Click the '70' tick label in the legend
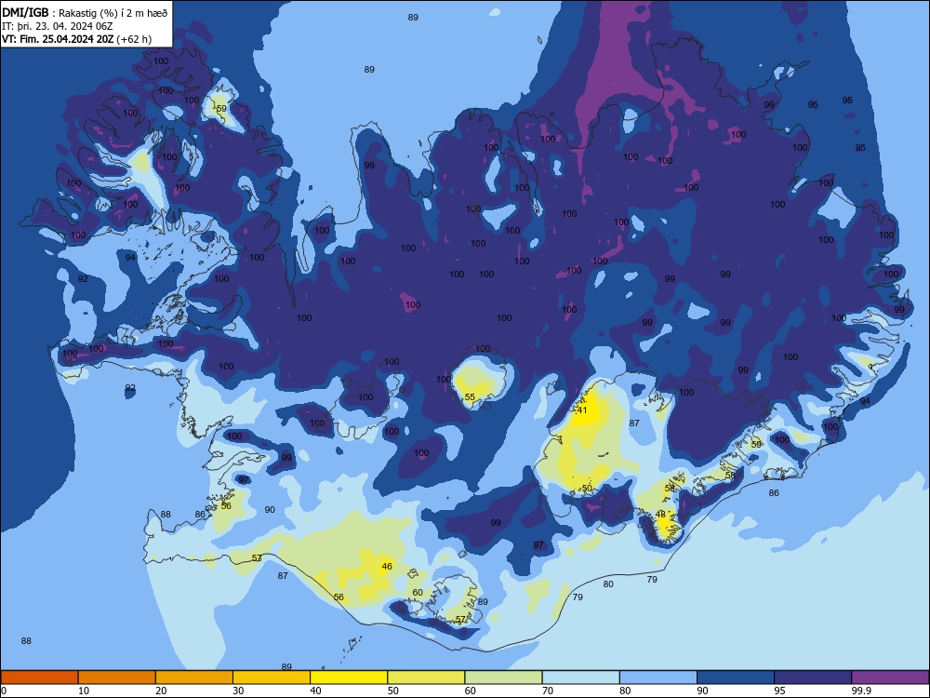 [548, 691]
